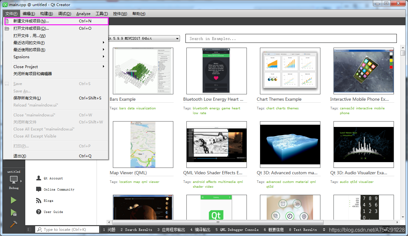Viewport: 408px width, 236px height.
Task: Click the 'canvas3d' tag link
Action: (347, 108)
